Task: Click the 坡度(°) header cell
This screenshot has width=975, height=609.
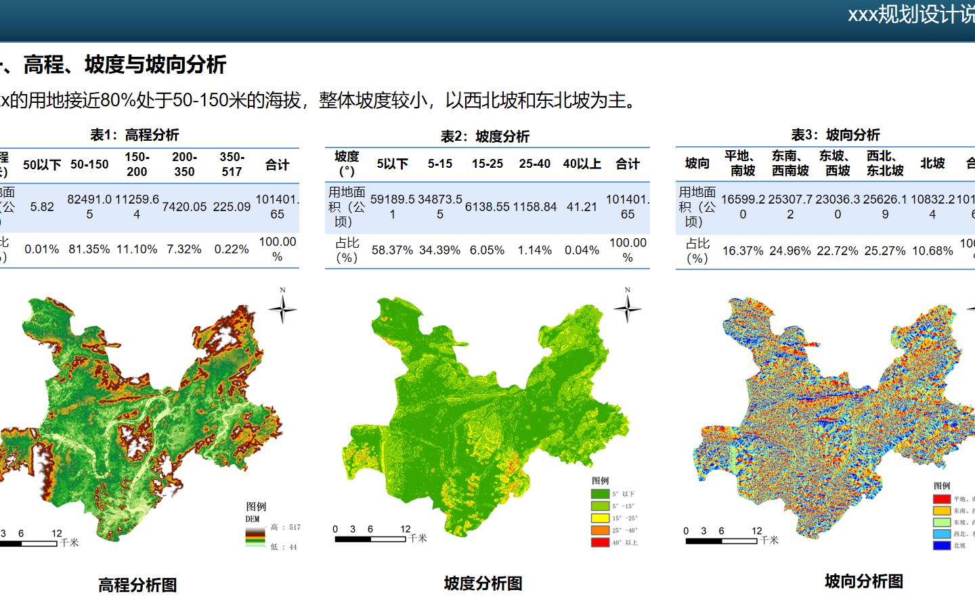Action: point(347,164)
